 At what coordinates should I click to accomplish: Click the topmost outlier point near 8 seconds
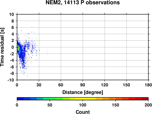38,19
